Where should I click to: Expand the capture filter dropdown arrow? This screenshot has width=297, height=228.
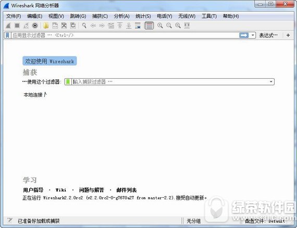pos(271,82)
